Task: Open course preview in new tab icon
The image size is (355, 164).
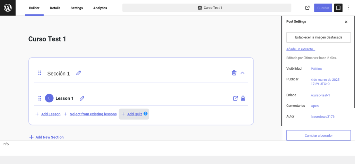Action: pos(307,8)
